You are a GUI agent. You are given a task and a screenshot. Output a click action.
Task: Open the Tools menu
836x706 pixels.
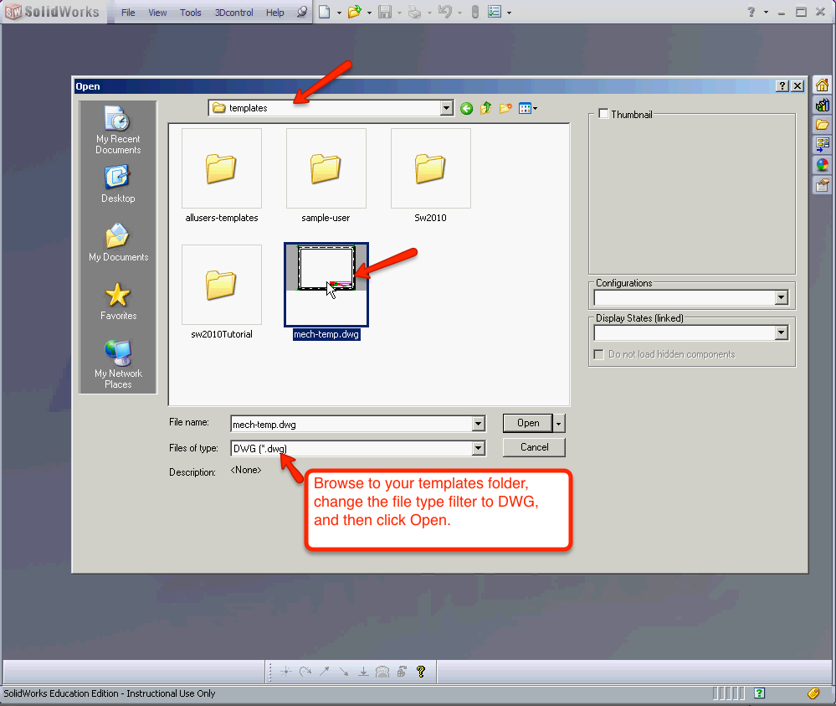click(x=190, y=13)
